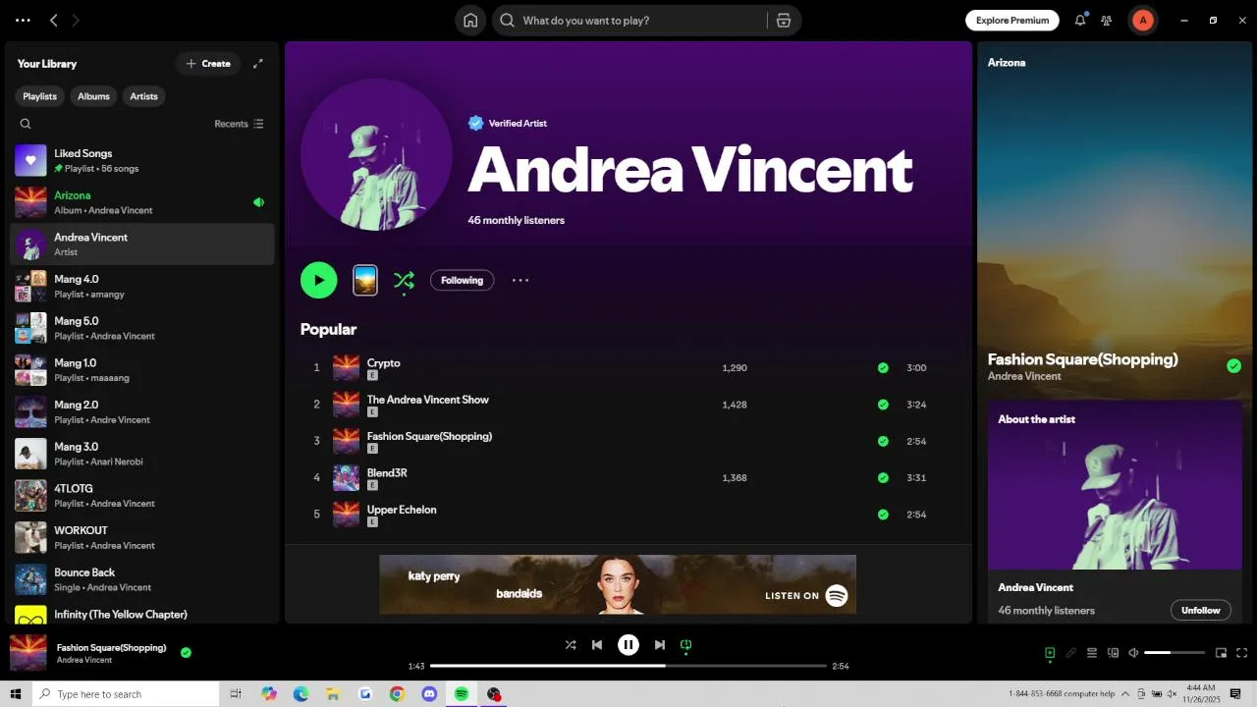Go to Spotify Home
Image resolution: width=1257 pixels, height=707 pixels.
point(470,21)
